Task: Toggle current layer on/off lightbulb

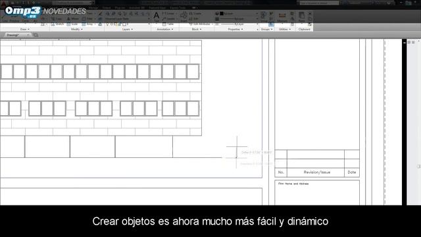Action: [107, 24]
